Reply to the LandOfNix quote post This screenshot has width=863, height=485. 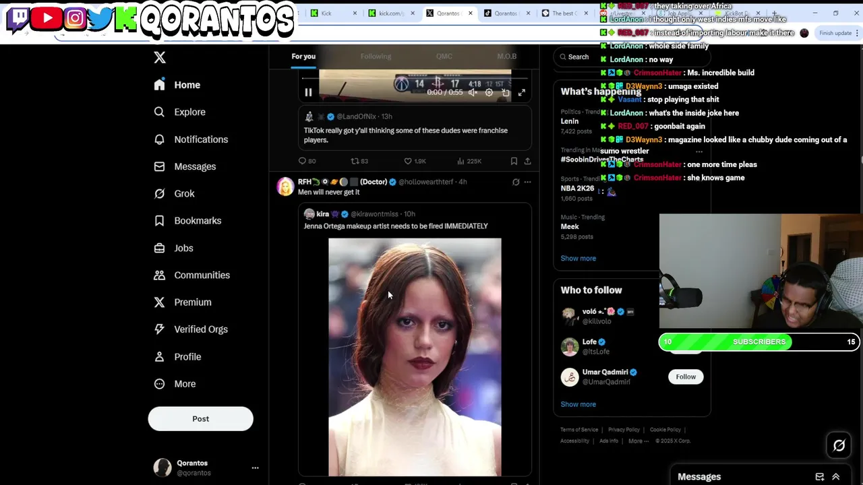pyautogui.click(x=307, y=161)
